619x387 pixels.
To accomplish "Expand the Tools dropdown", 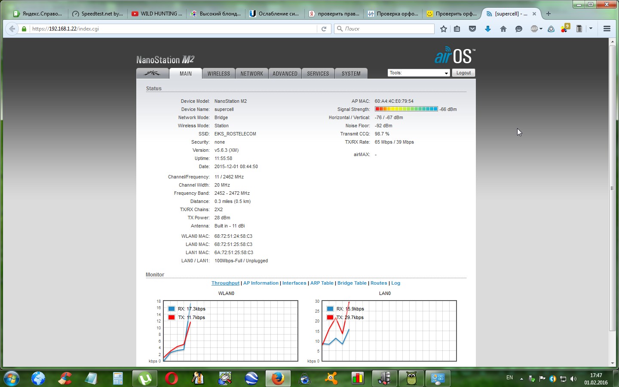I will [x=419, y=73].
